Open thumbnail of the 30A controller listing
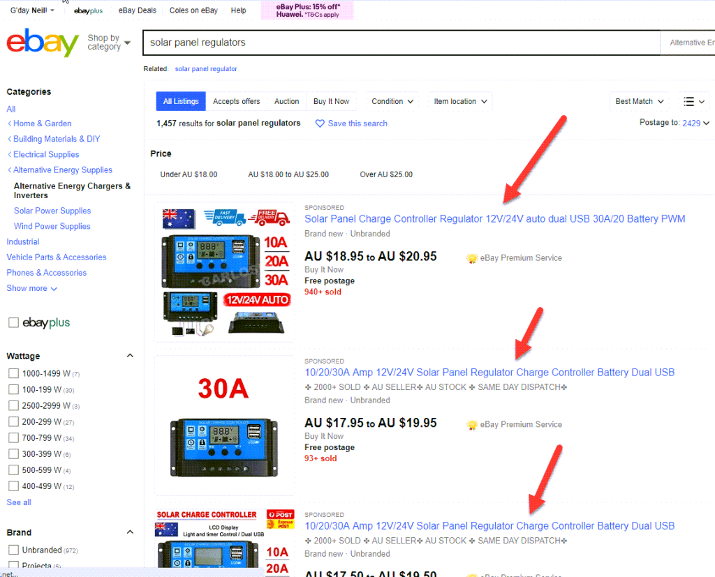 pyautogui.click(x=225, y=425)
